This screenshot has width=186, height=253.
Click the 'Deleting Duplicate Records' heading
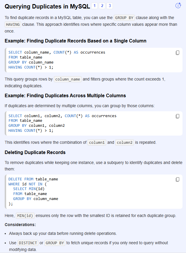[x=35, y=152]
